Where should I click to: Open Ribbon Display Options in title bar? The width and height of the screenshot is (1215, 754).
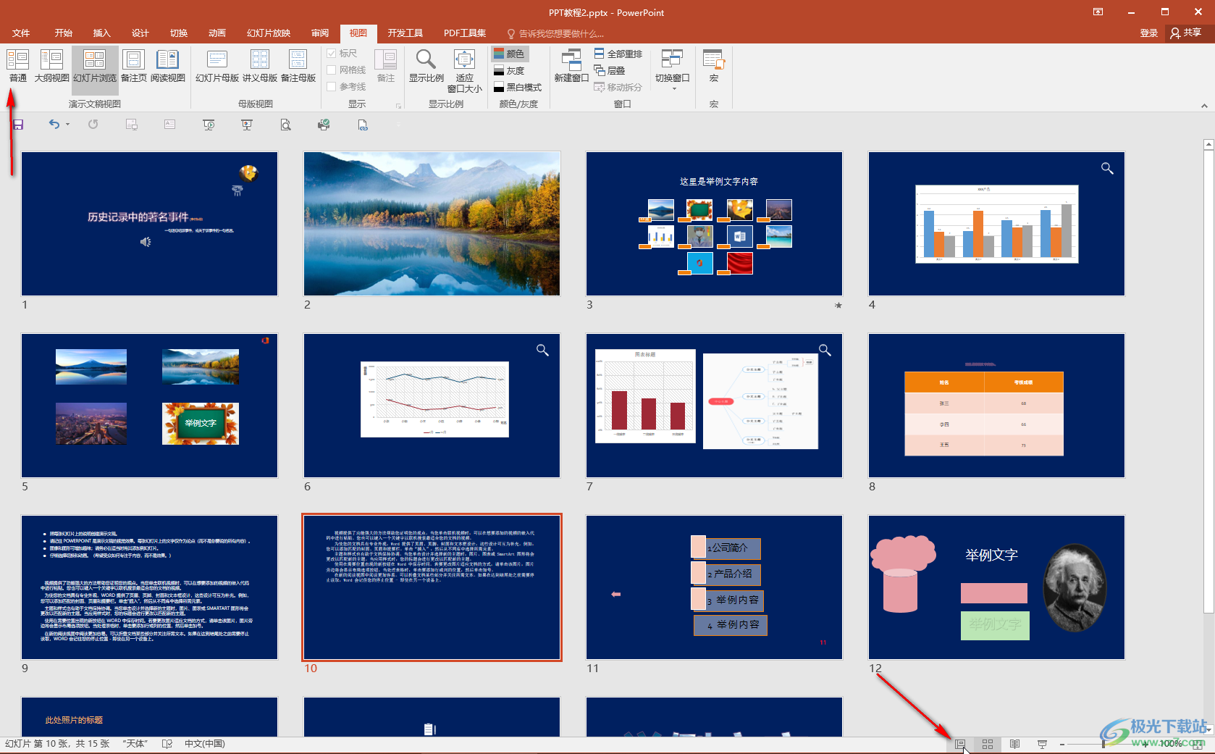1098,12
